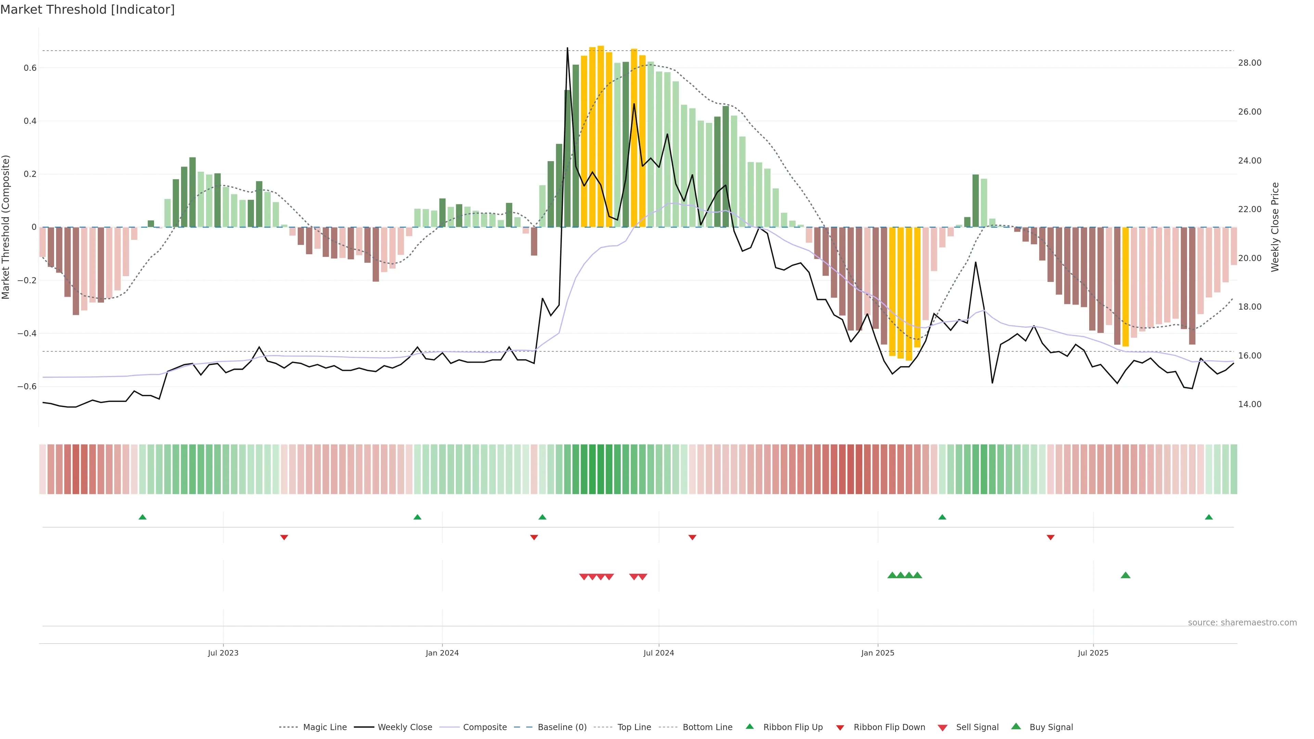Screen dimensions: 1314x739
Task: Click the leftmost Ribbon Flip Down red marker
Action: point(284,537)
